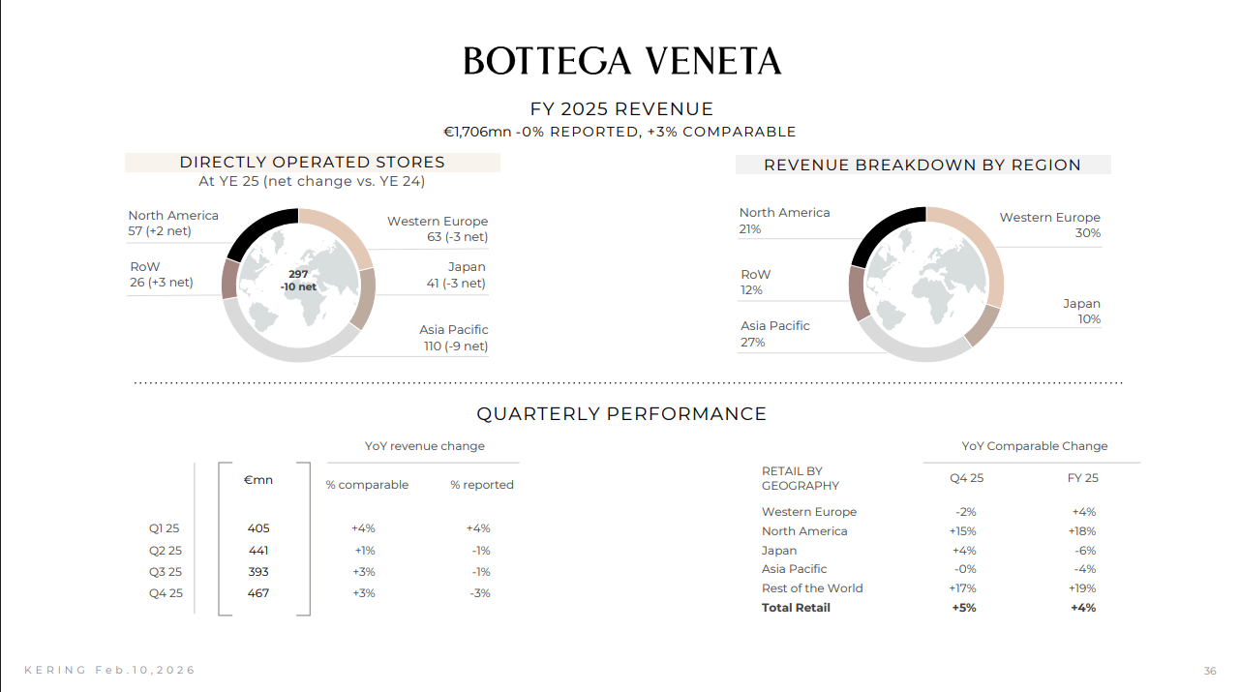Click the "YoY Comparable Change" table header
1240x692 pixels.
point(1034,446)
